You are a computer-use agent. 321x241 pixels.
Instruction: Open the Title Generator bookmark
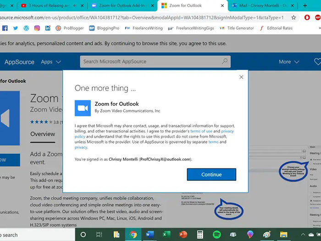click(237, 28)
